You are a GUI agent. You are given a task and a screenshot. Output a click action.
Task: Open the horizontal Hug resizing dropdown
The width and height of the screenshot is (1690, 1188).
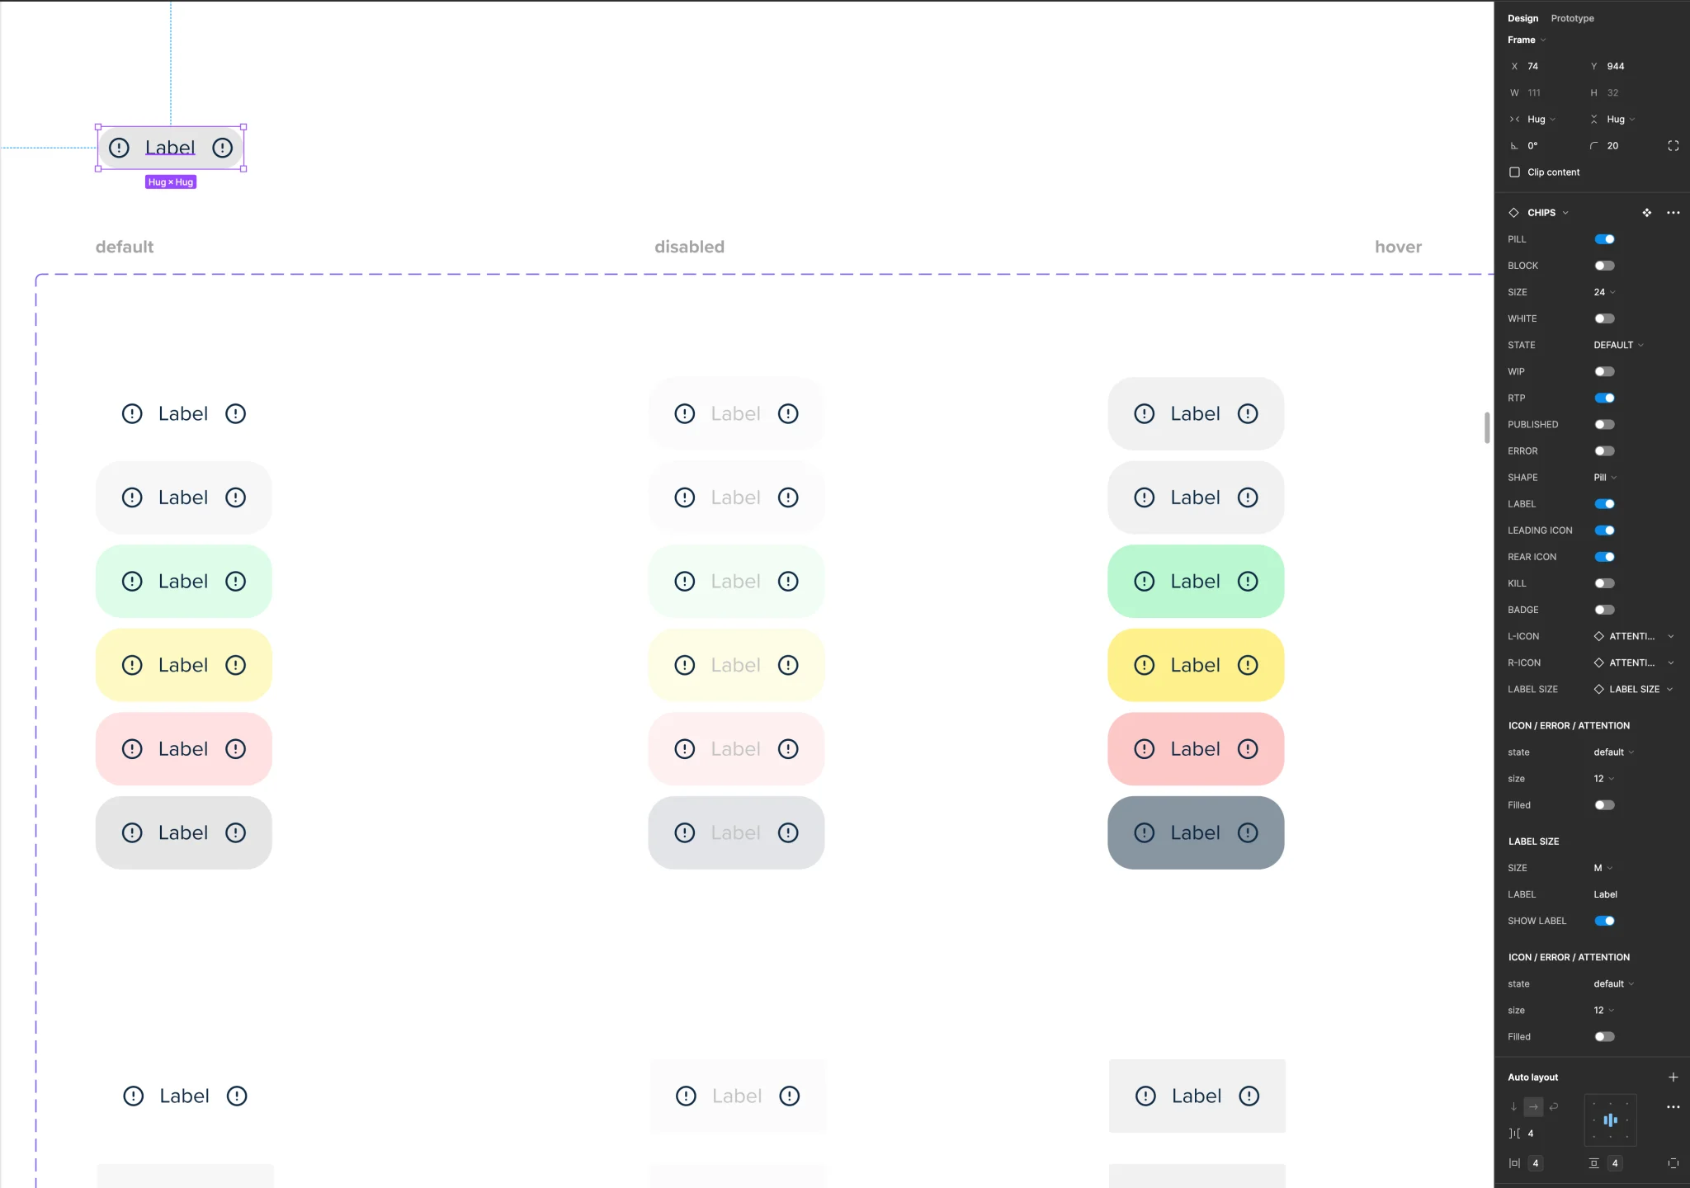[1540, 120]
